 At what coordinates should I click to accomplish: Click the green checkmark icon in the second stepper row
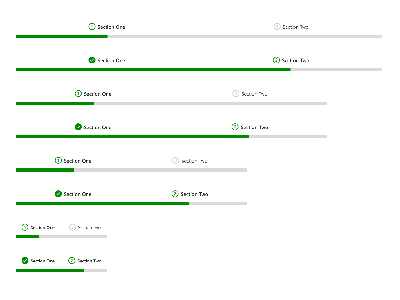click(x=92, y=60)
